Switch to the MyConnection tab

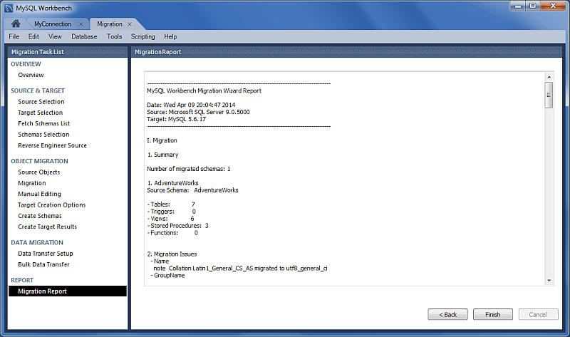tap(52, 24)
